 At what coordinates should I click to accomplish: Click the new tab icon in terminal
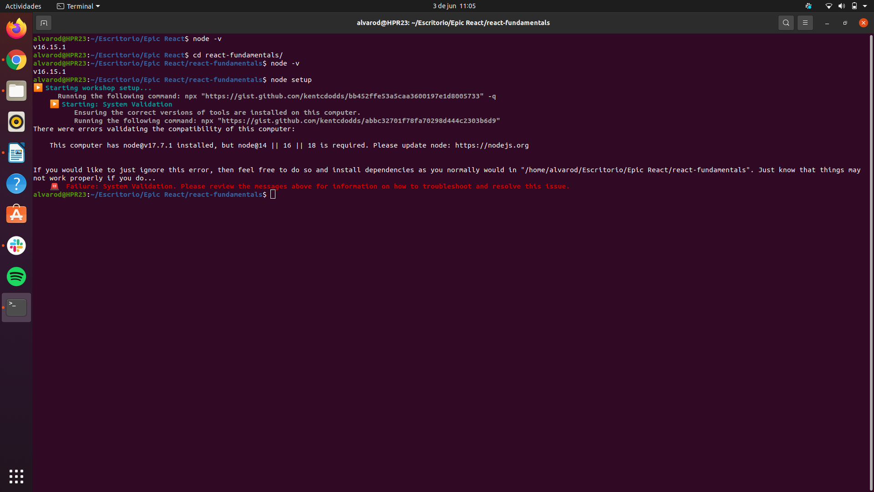coord(44,23)
